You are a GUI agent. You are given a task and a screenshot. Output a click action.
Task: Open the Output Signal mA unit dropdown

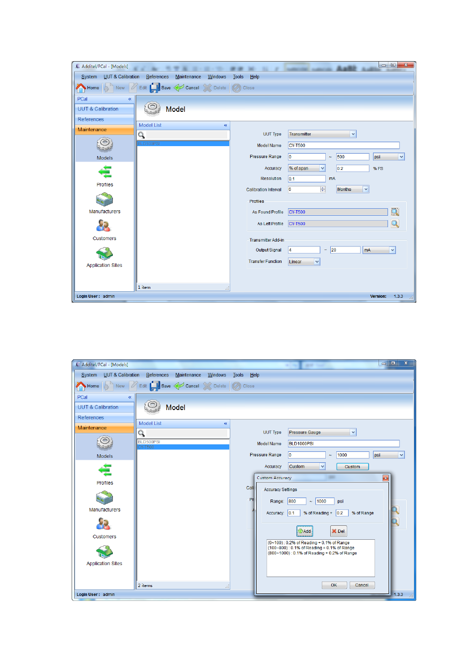coord(392,250)
